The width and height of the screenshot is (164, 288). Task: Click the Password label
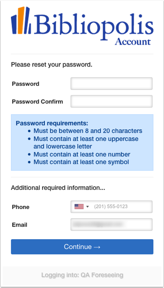(26, 84)
